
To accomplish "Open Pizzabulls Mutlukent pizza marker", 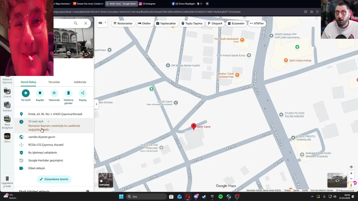I will point(242,40).
